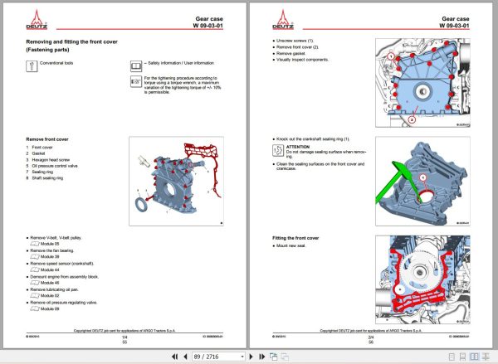Viewport: 498px width, 364px height.
Task: Click the greyed-out next view icon
Action: 285,357
